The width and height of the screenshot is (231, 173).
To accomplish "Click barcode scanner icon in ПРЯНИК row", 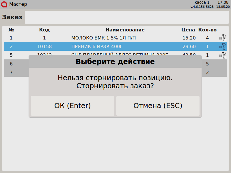I will point(222,46).
